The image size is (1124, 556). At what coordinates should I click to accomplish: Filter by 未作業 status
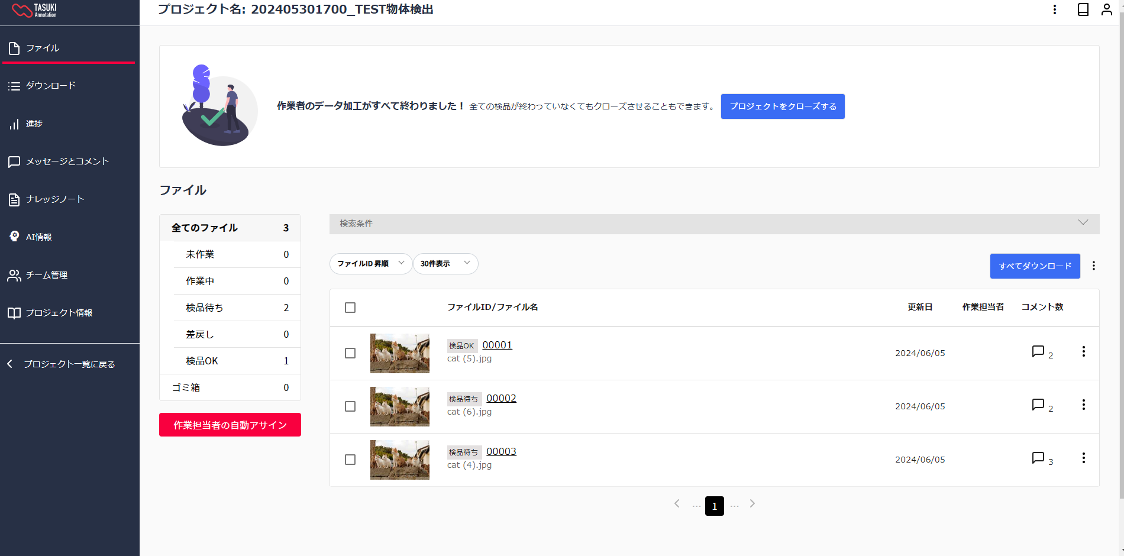coord(237,254)
